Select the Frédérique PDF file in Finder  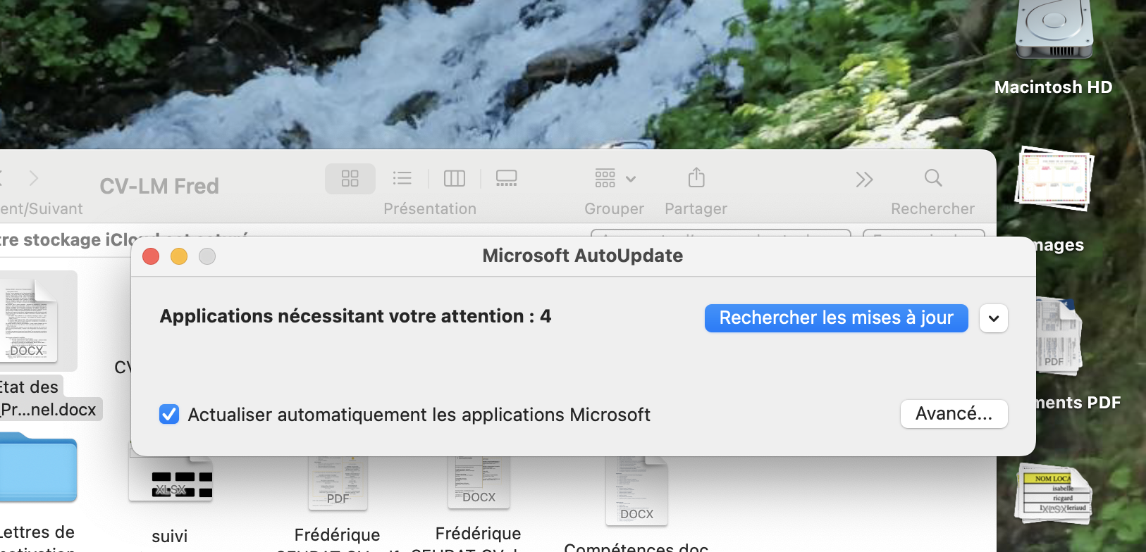(x=338, y=483)
